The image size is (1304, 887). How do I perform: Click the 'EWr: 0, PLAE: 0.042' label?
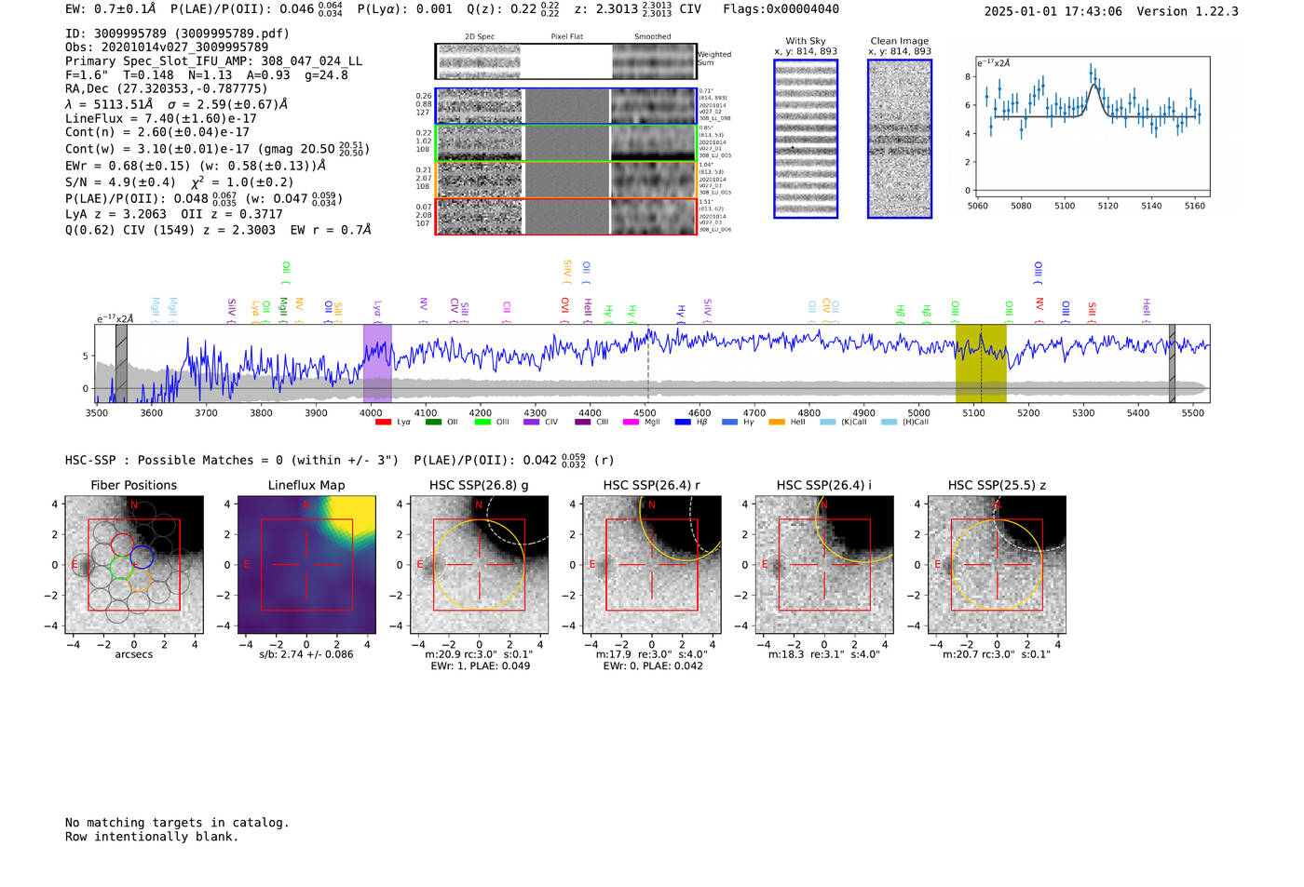[x=652, y=665]
